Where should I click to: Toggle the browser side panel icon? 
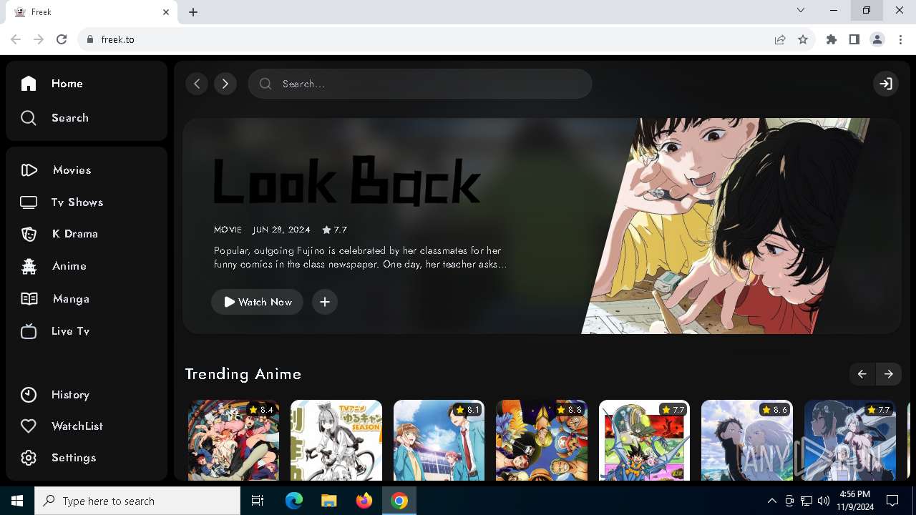click(854, 39)
